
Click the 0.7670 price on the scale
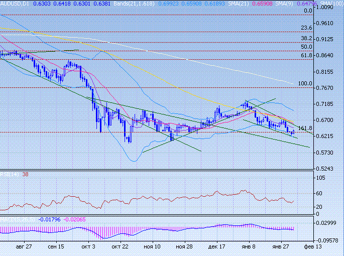pos(327,88)
